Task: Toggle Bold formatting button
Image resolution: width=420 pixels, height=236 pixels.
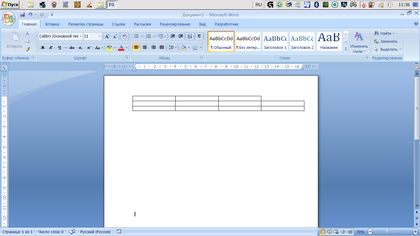Action: coord(43,48)
